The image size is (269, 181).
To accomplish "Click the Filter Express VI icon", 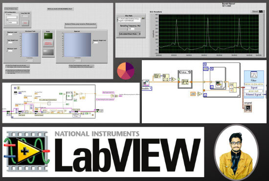I will pyautogui.click(x=254, y=75).
